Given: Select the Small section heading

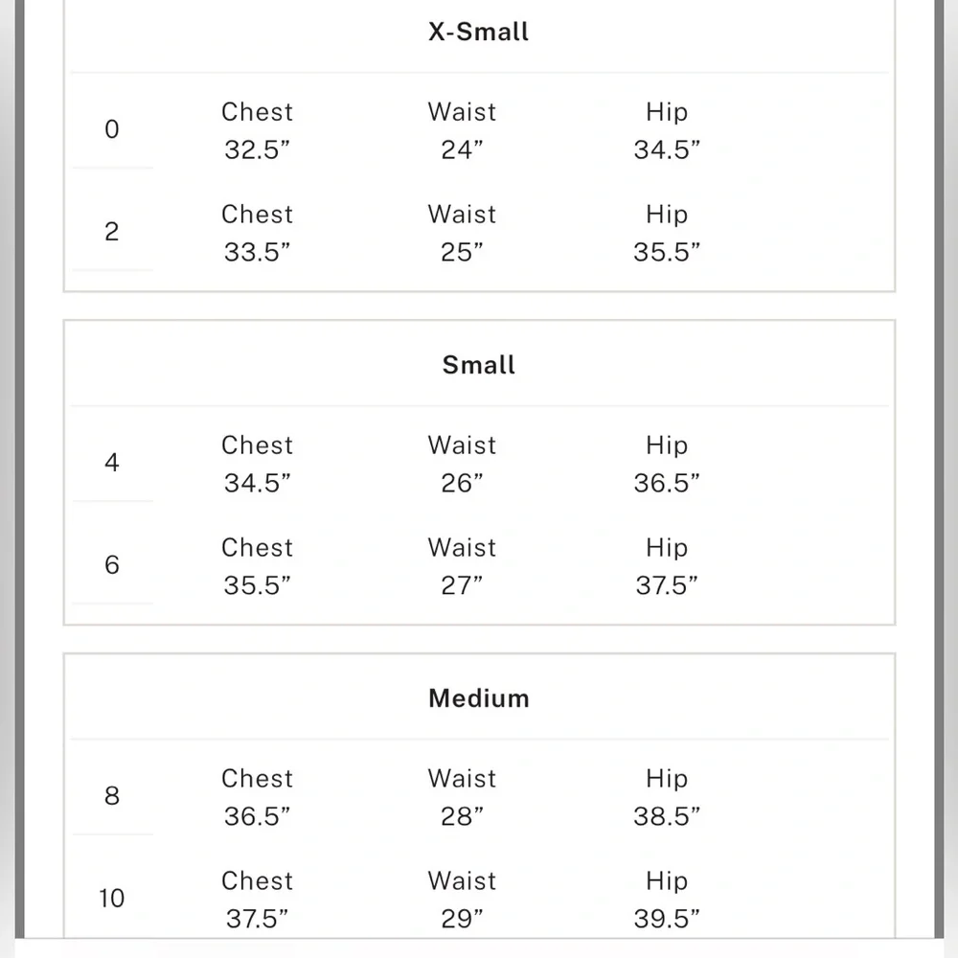Looking at the screenshot, I should (478, 365).
